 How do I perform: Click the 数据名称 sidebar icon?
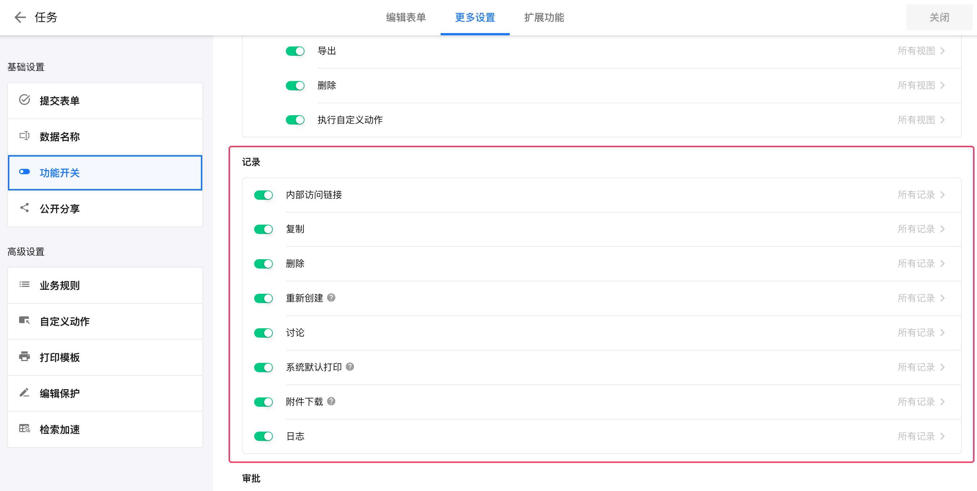pos(24,136)
